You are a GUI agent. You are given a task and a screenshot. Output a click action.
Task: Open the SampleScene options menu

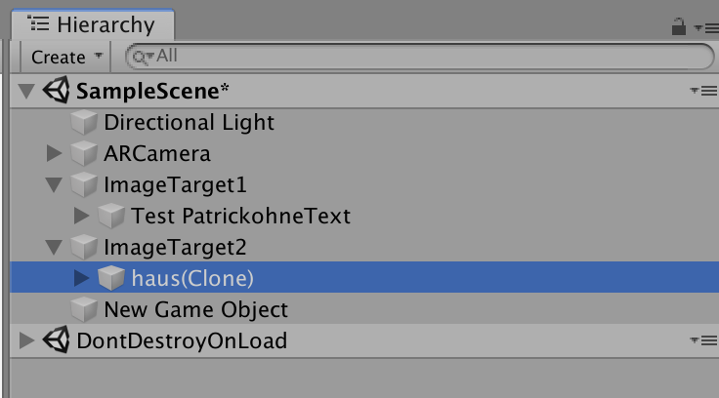click(x=702, y=91)
